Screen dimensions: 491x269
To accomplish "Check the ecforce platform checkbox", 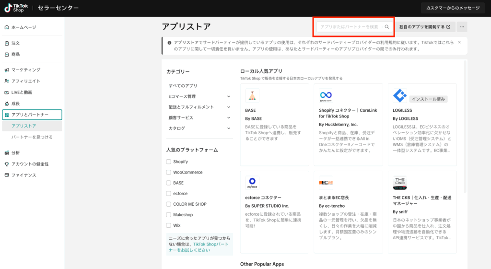I will click(x=168, y=194).
